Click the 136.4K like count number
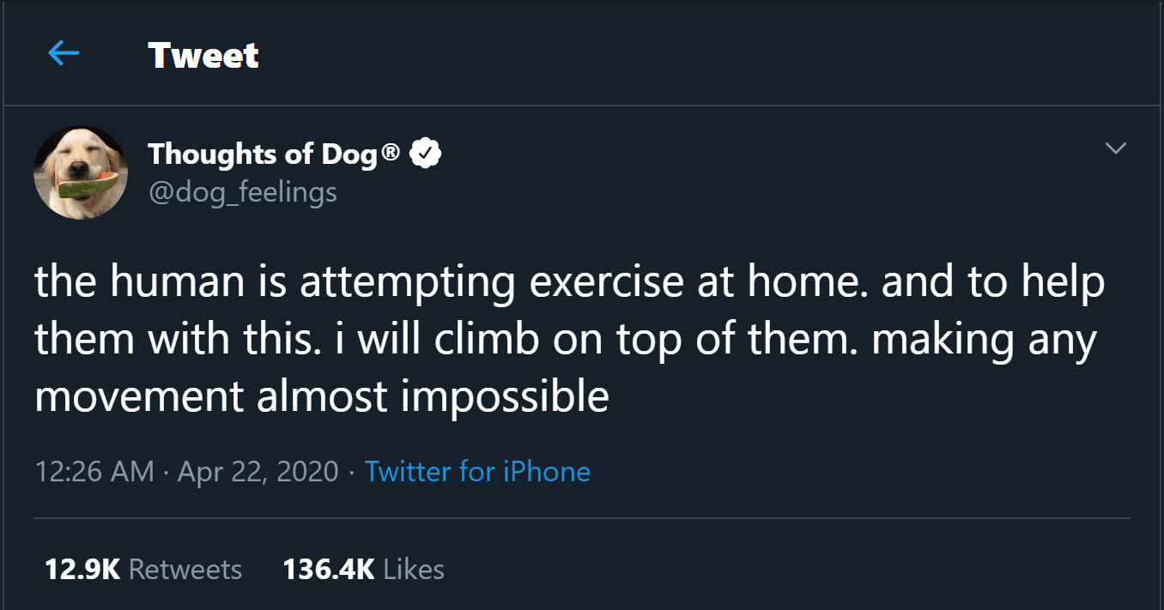The height and width of the screenshot is (610, 1164). 329,569
